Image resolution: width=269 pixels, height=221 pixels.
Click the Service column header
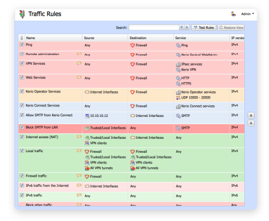tap(201, 38)
